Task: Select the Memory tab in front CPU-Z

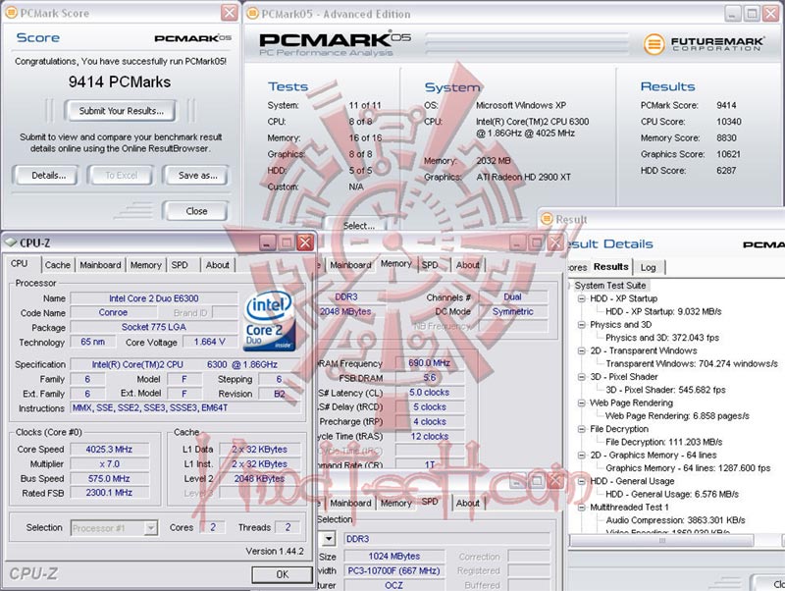Action: (x=145, y=265)
